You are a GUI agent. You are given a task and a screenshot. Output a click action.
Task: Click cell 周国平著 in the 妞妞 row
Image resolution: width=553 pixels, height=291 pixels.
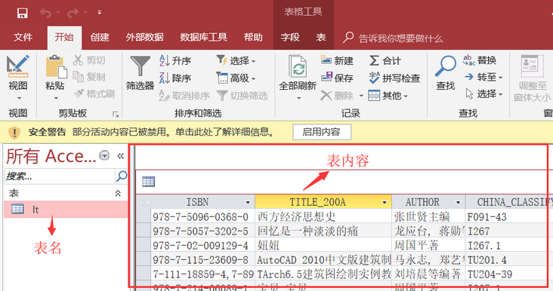tap(428, 245)
